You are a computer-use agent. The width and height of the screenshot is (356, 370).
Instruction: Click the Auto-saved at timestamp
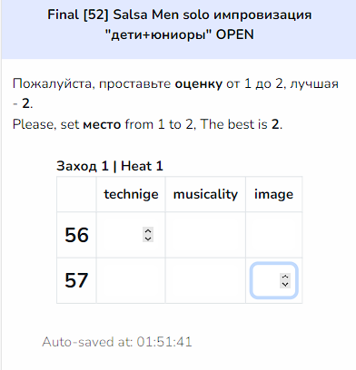[117, 342]
